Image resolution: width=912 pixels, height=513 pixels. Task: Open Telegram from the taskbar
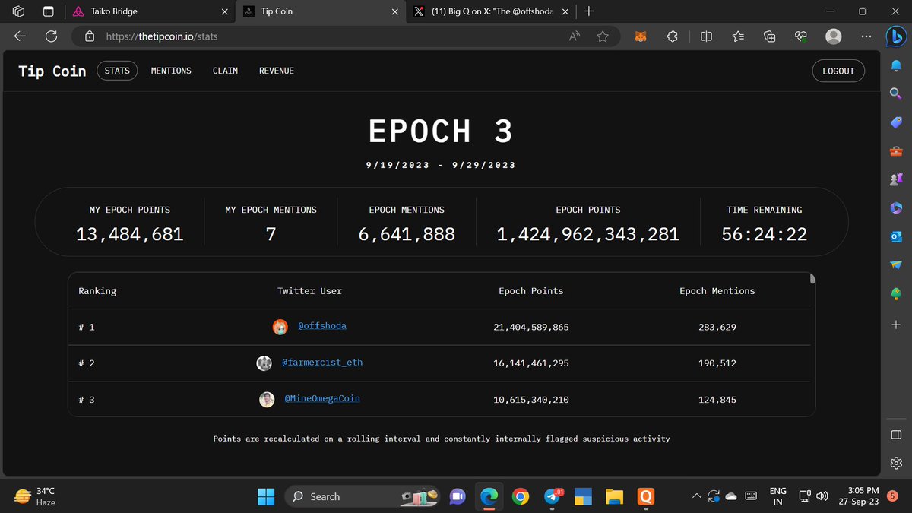point(554,497)
